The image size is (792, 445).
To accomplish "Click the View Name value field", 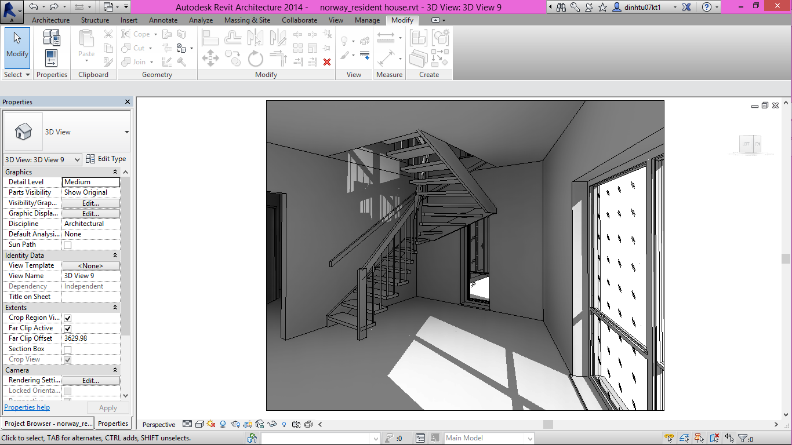I will 91,276.
